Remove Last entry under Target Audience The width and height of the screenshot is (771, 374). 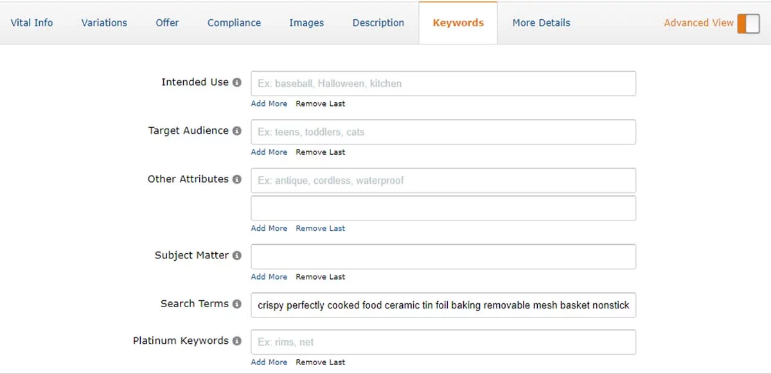pos(320,152)
